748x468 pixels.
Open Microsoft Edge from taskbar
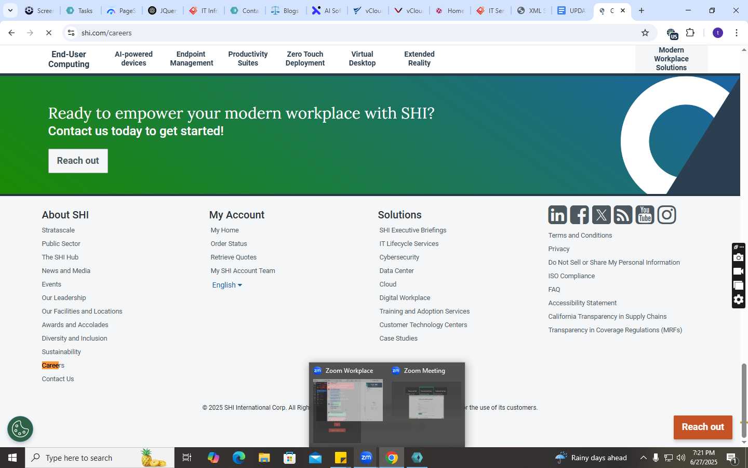tap(238, 458)
